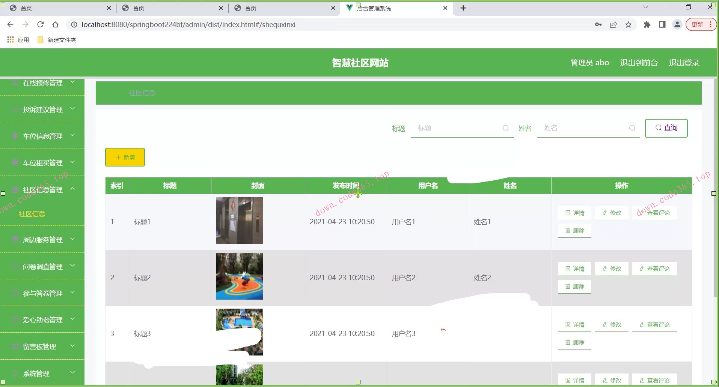Click the 周边服务管理 menu icon

[15, 239]
